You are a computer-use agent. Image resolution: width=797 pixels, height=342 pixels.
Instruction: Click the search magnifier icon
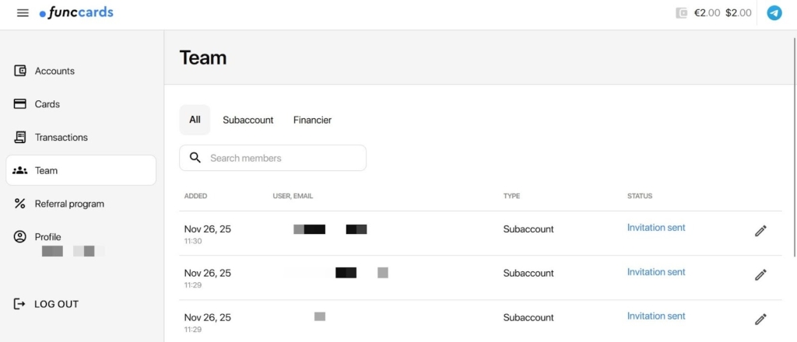pos(195,158)
